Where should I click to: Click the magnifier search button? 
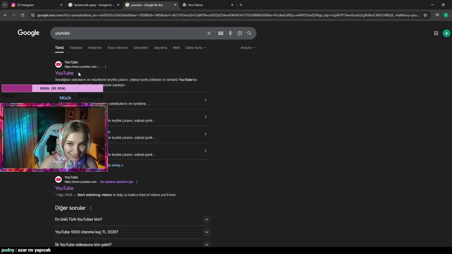click(x=249, y=33)
